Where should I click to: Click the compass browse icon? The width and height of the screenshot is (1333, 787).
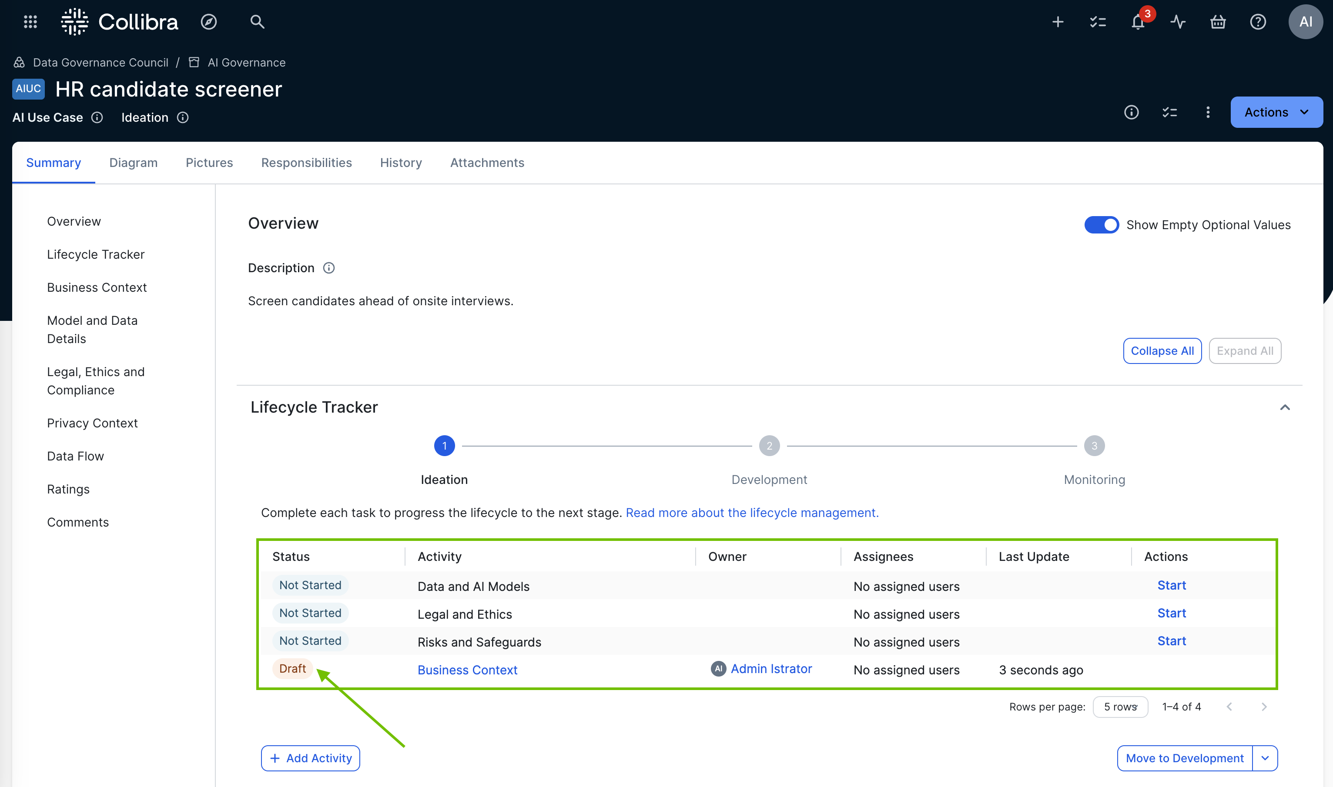click(x=208, y=22)
